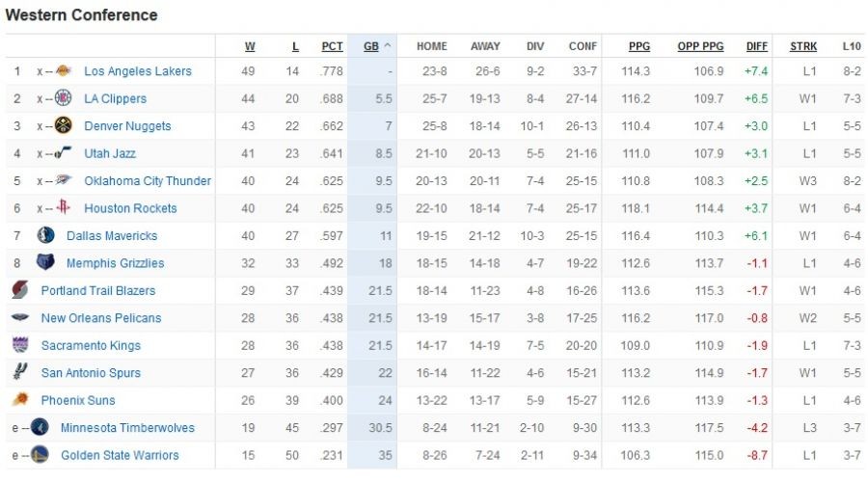The image size is (868, 483).
Task: Sort table by W column header
Action: (250, 46)
